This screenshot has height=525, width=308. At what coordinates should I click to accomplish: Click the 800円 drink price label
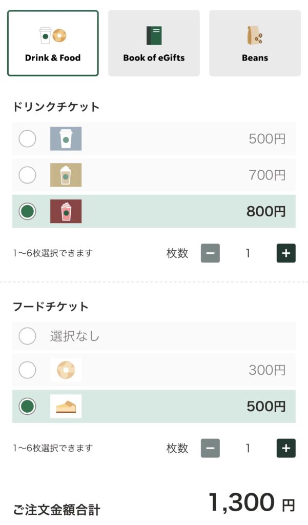pos(265,211)
